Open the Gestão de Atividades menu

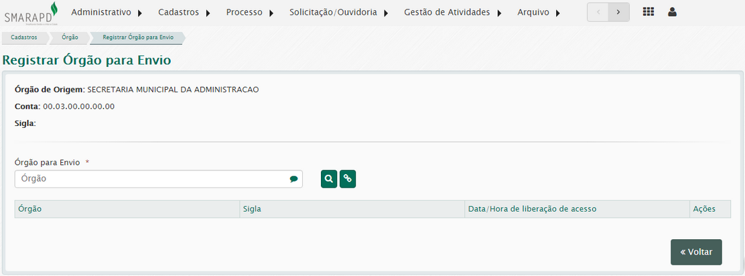coord(452,12)
